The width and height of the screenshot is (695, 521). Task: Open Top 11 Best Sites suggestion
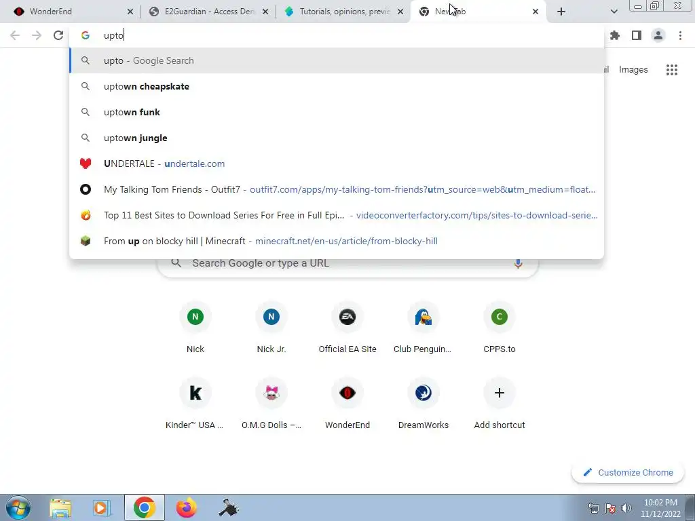(337, 215)
